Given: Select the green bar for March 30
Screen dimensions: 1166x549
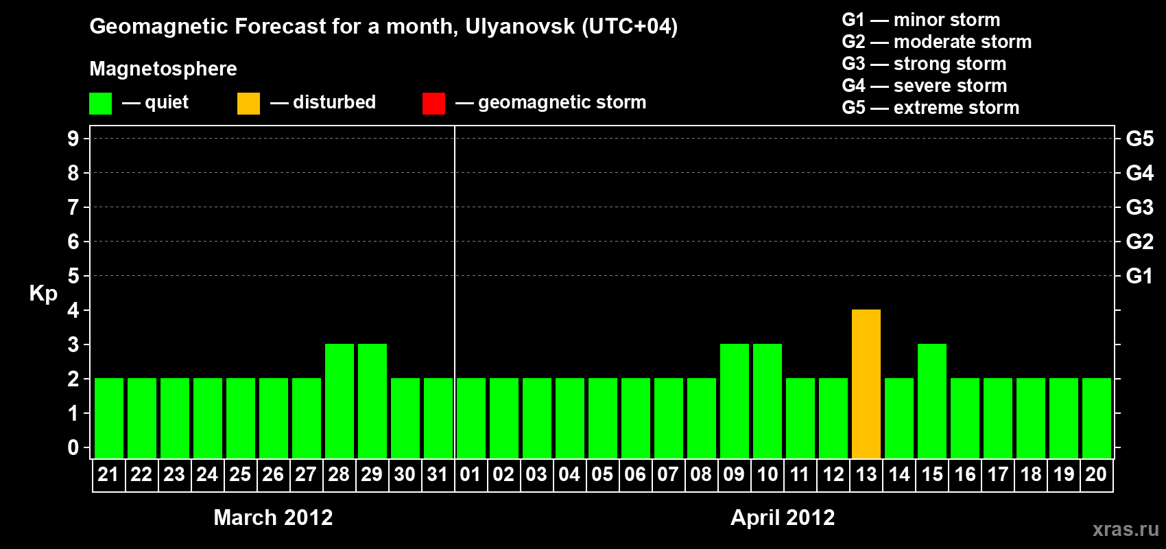Looking at the screenshot, I should tap(405, 419).
